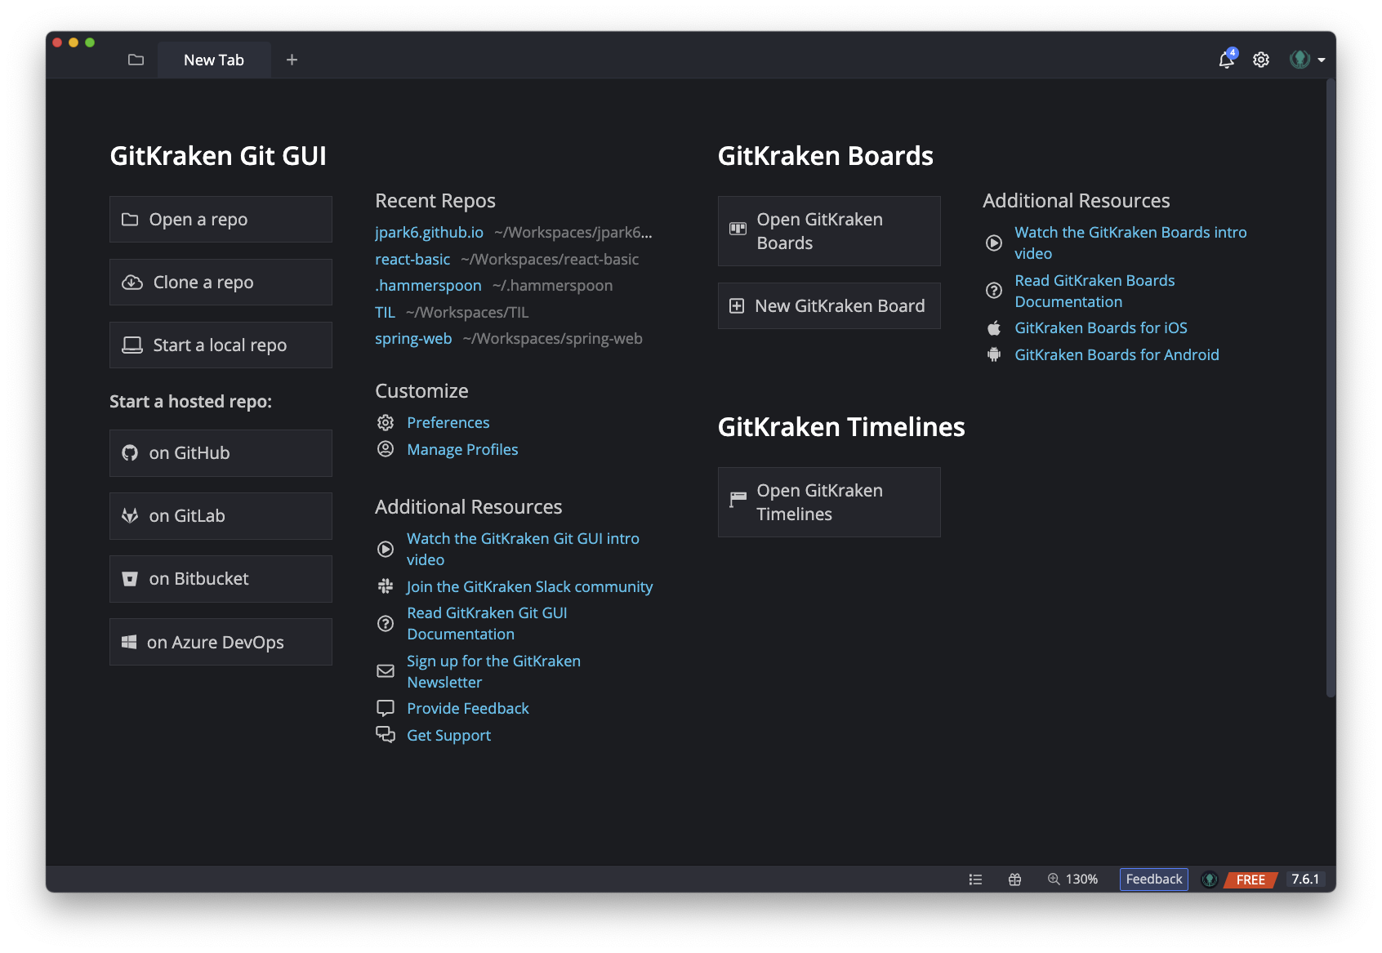This screenshot has width=1382, height=953.
Task: Click the Clone a repo button
Action: click(x=221, y=282)
